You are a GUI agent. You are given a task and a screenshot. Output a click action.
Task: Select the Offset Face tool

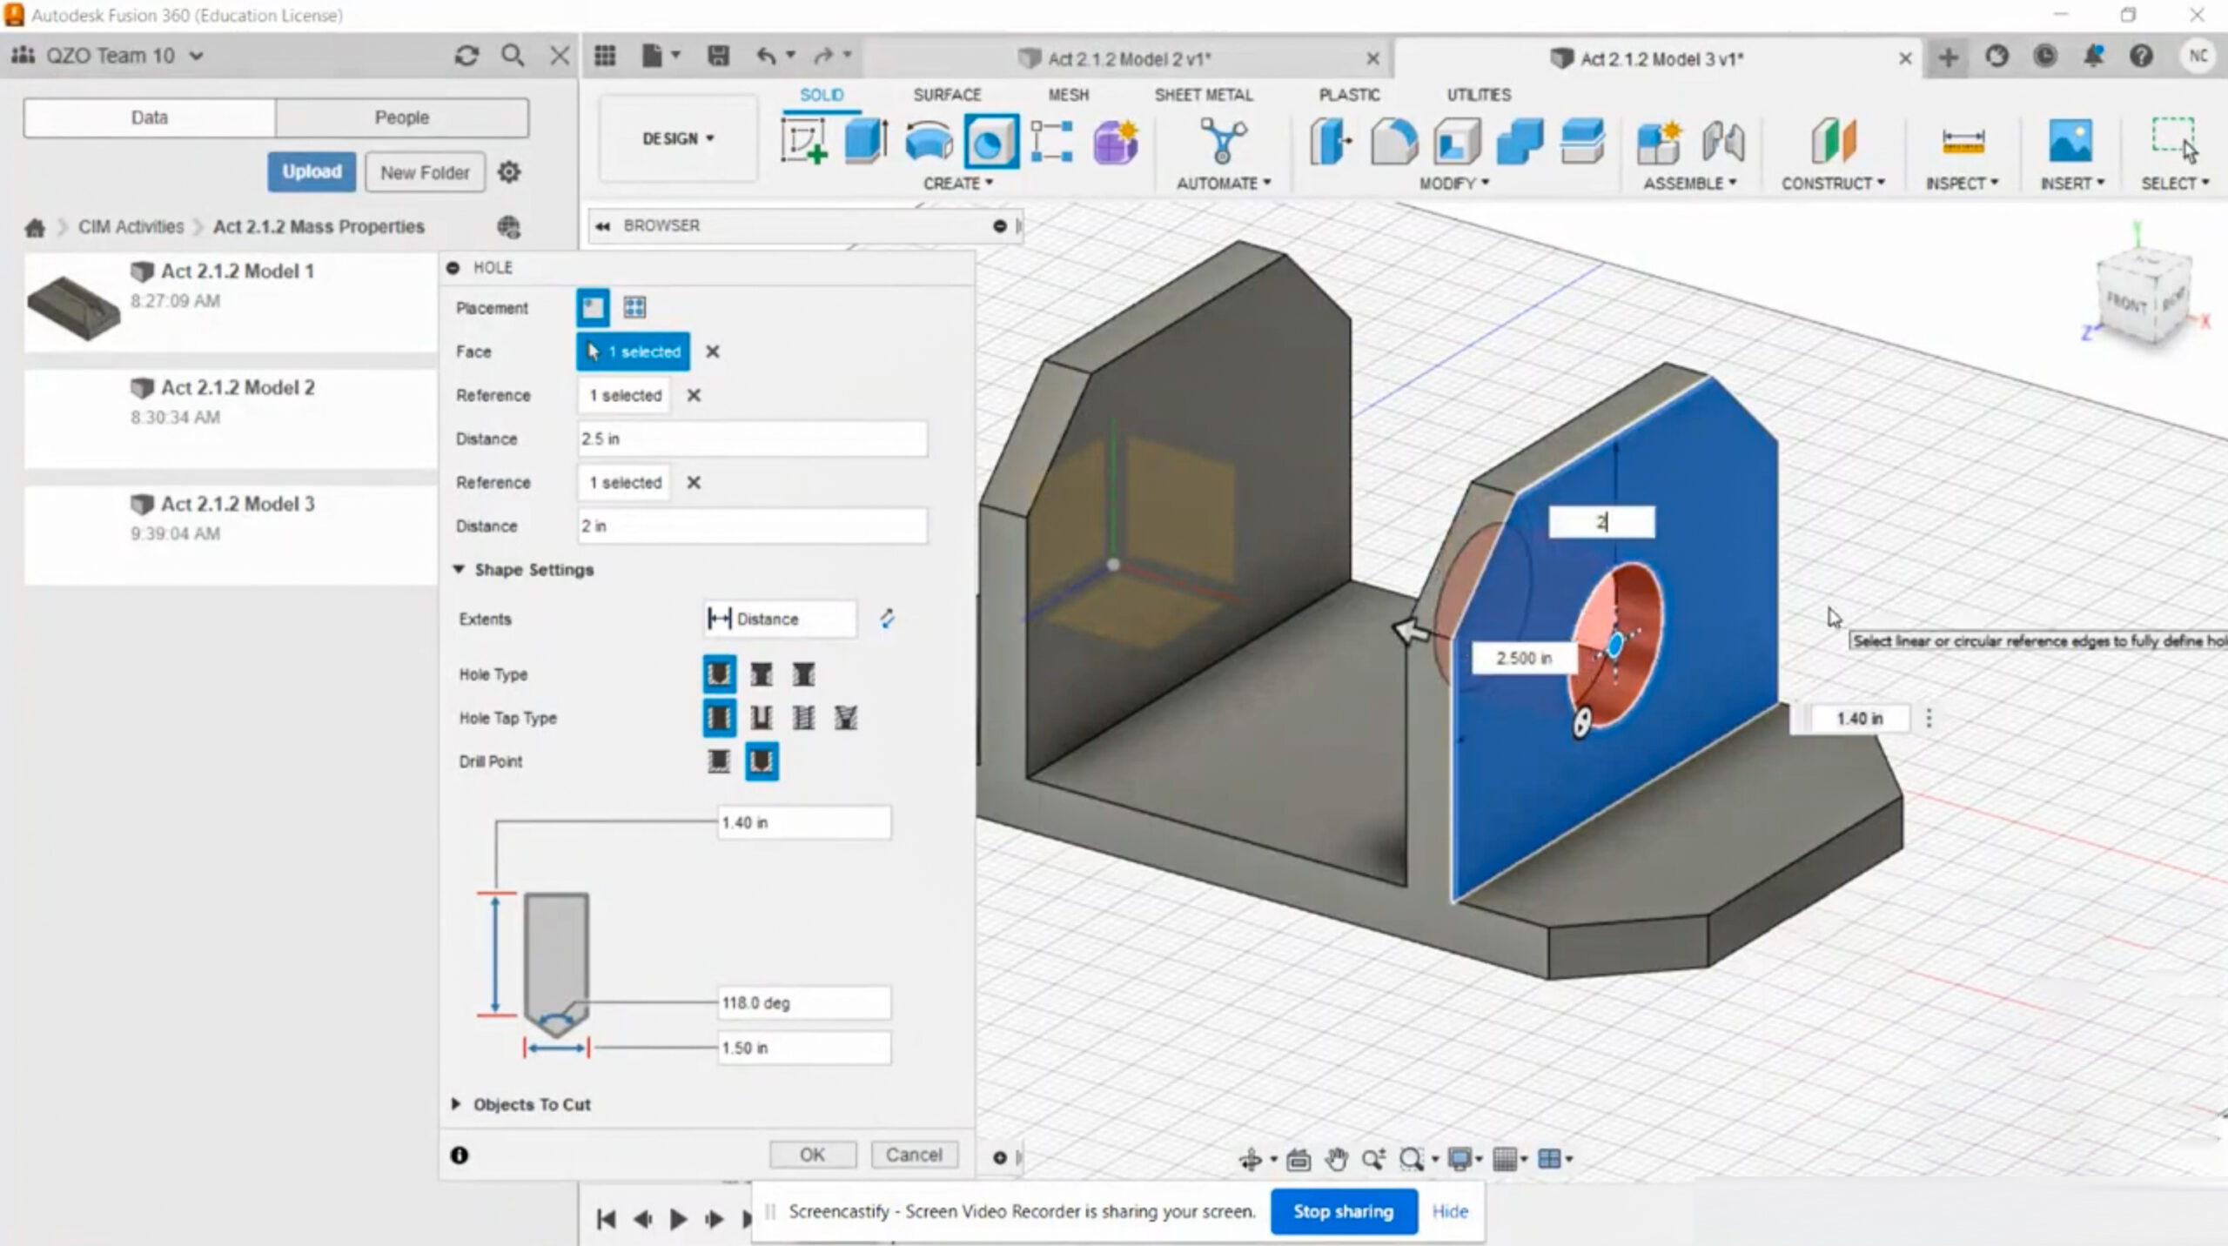coord(1582,141)
